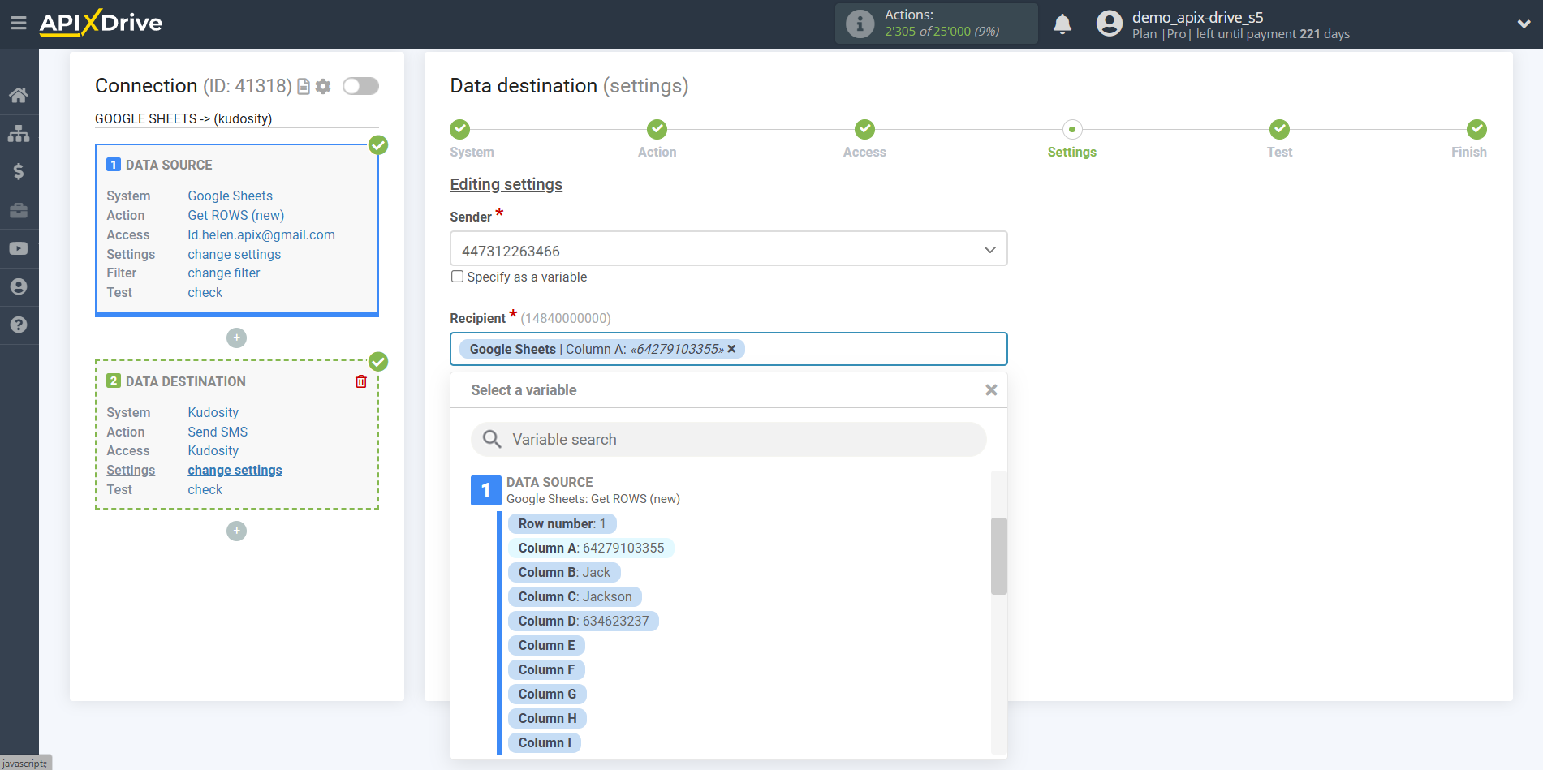Select Column D: 634623237 variable
The height and width of the screenshot is (770, 1543).
(584, 621)
